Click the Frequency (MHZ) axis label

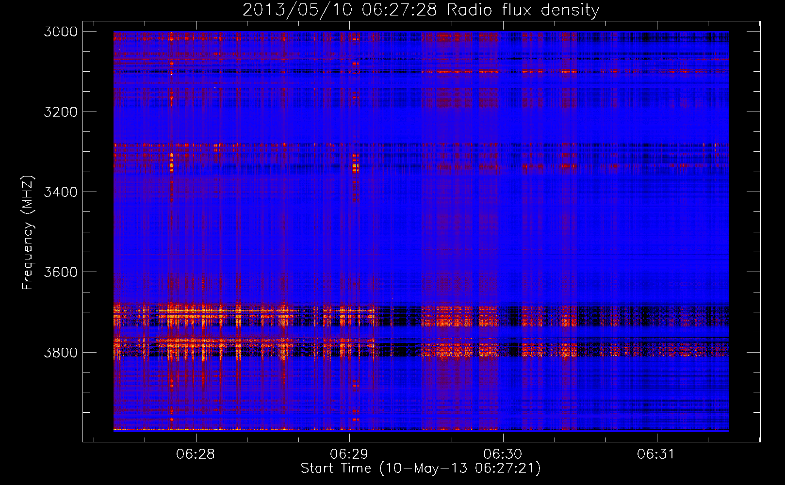28,233
